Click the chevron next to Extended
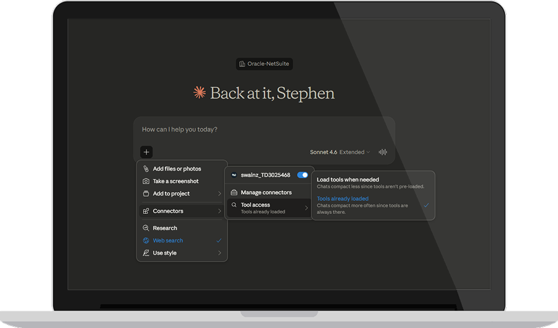Image resolution: width=558 pixels, height=328 pixels. pos(368,153)
